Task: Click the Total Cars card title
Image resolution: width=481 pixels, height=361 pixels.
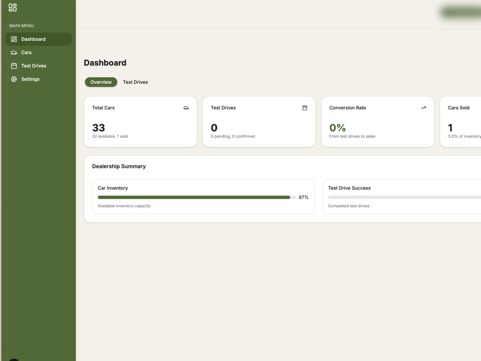Action: [103, 108]
